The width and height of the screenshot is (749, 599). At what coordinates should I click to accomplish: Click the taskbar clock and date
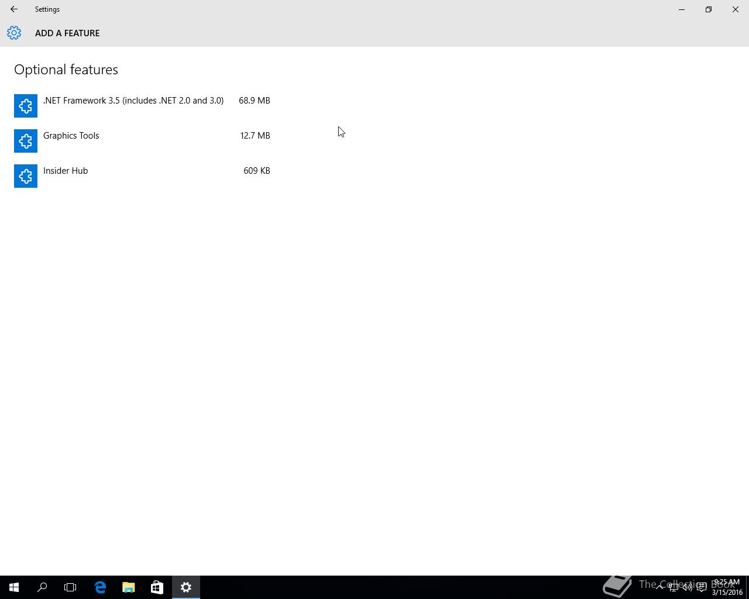pyautogui.click(x=727, y=587)
